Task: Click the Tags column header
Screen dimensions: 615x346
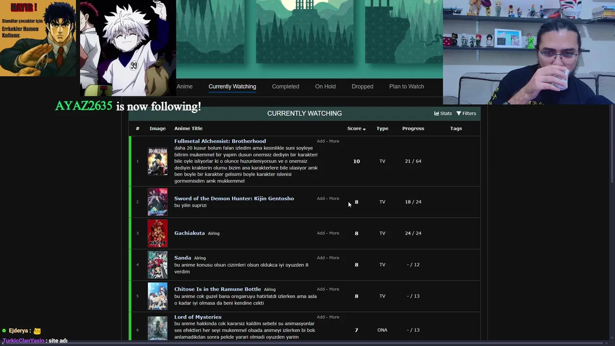Action: click(456, 129)
